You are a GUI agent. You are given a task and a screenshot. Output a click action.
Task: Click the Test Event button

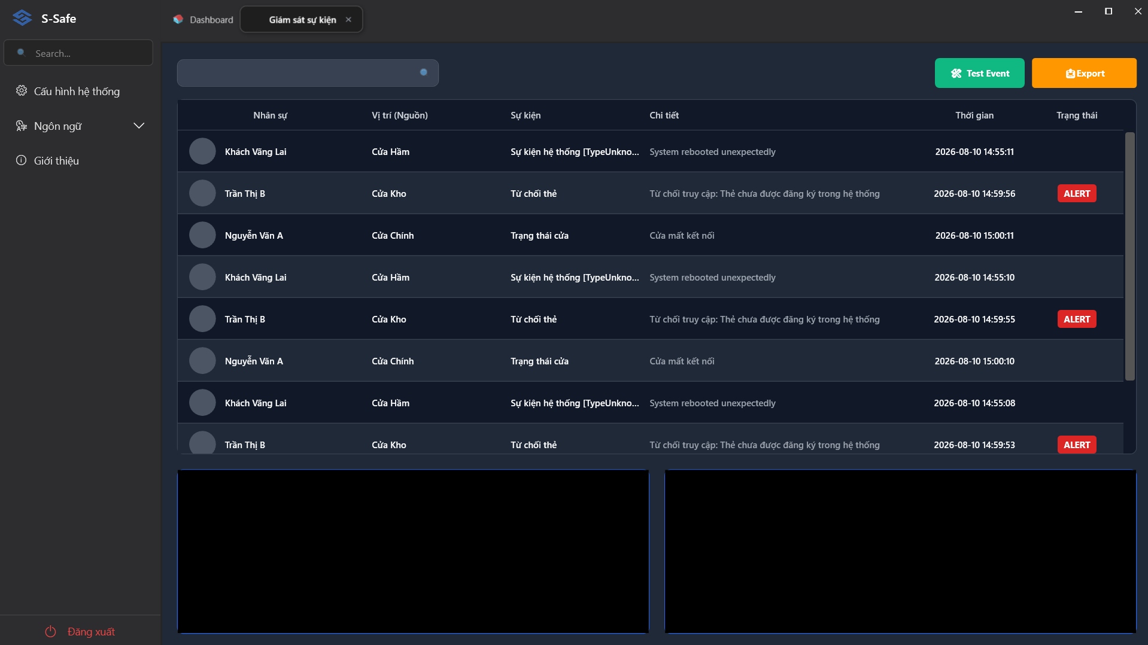[979, 73]
